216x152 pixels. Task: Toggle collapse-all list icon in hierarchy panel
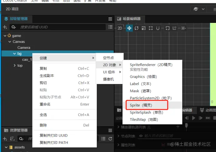(110, 27)
